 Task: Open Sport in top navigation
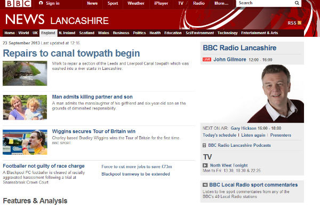[x=113, y=3]
